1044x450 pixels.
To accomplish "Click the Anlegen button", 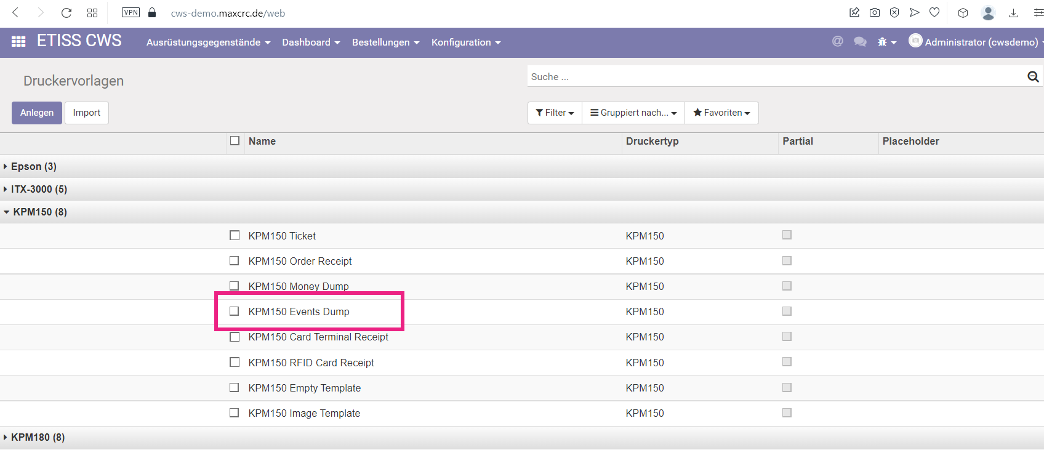I will (37, 113).
